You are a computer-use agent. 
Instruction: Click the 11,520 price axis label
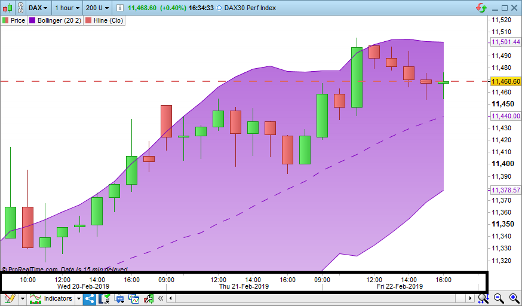(501, 20)
